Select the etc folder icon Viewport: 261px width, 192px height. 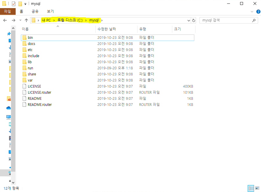click(x=24, y=50)
